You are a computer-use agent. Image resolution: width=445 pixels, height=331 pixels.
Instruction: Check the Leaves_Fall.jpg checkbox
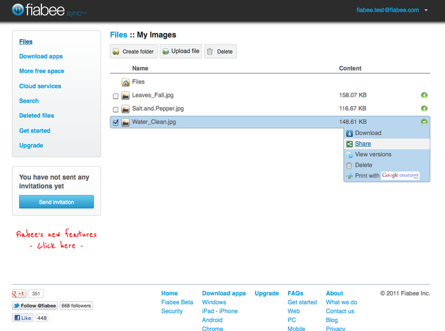pyautogui.click(x=115, y=96)
